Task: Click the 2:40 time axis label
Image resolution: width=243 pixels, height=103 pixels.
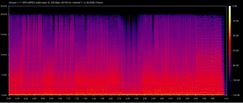Action: coord(145,98)
